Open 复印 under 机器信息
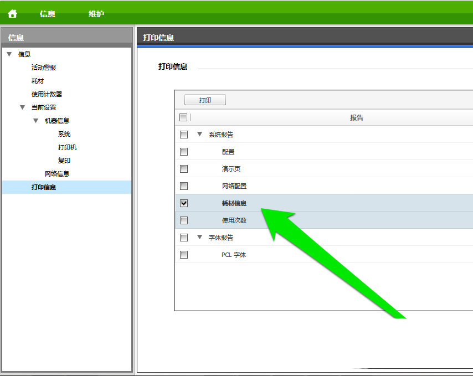This screenshot has height=376, width=473. coord(64,161)
